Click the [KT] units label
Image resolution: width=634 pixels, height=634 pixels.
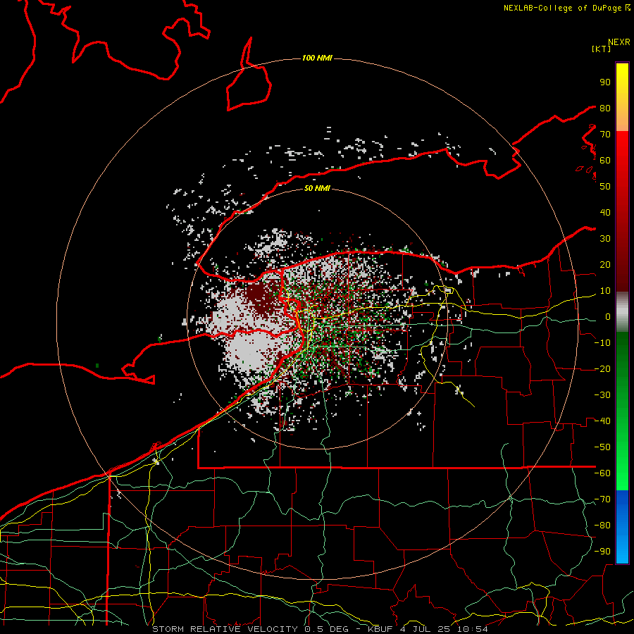(x=602, y=49)
